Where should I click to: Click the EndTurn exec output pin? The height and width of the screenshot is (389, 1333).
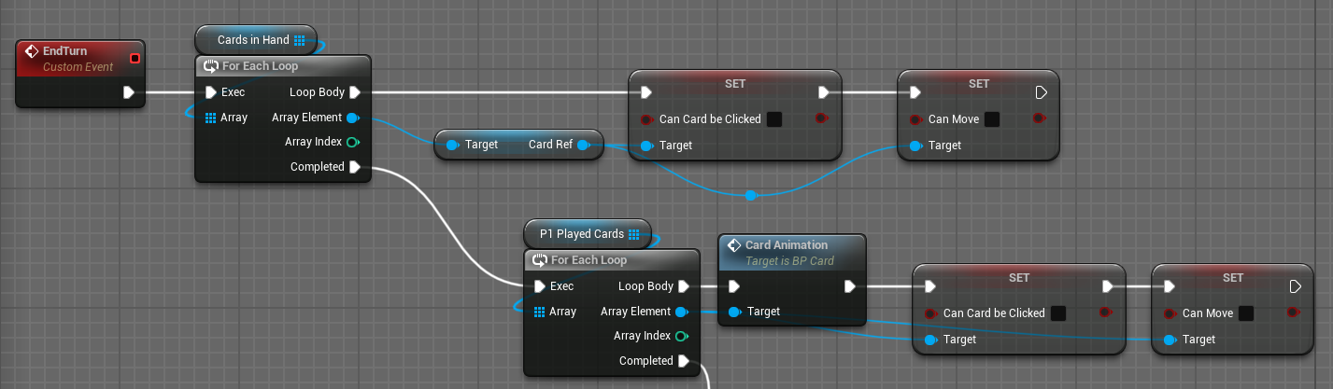click(129, 92)
